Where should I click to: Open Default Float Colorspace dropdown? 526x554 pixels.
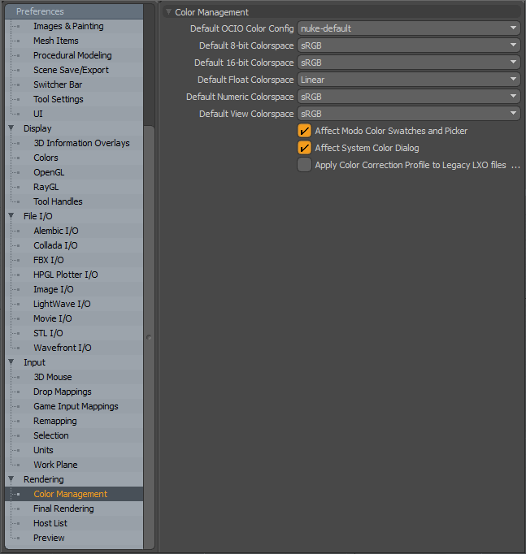(408, 80)
